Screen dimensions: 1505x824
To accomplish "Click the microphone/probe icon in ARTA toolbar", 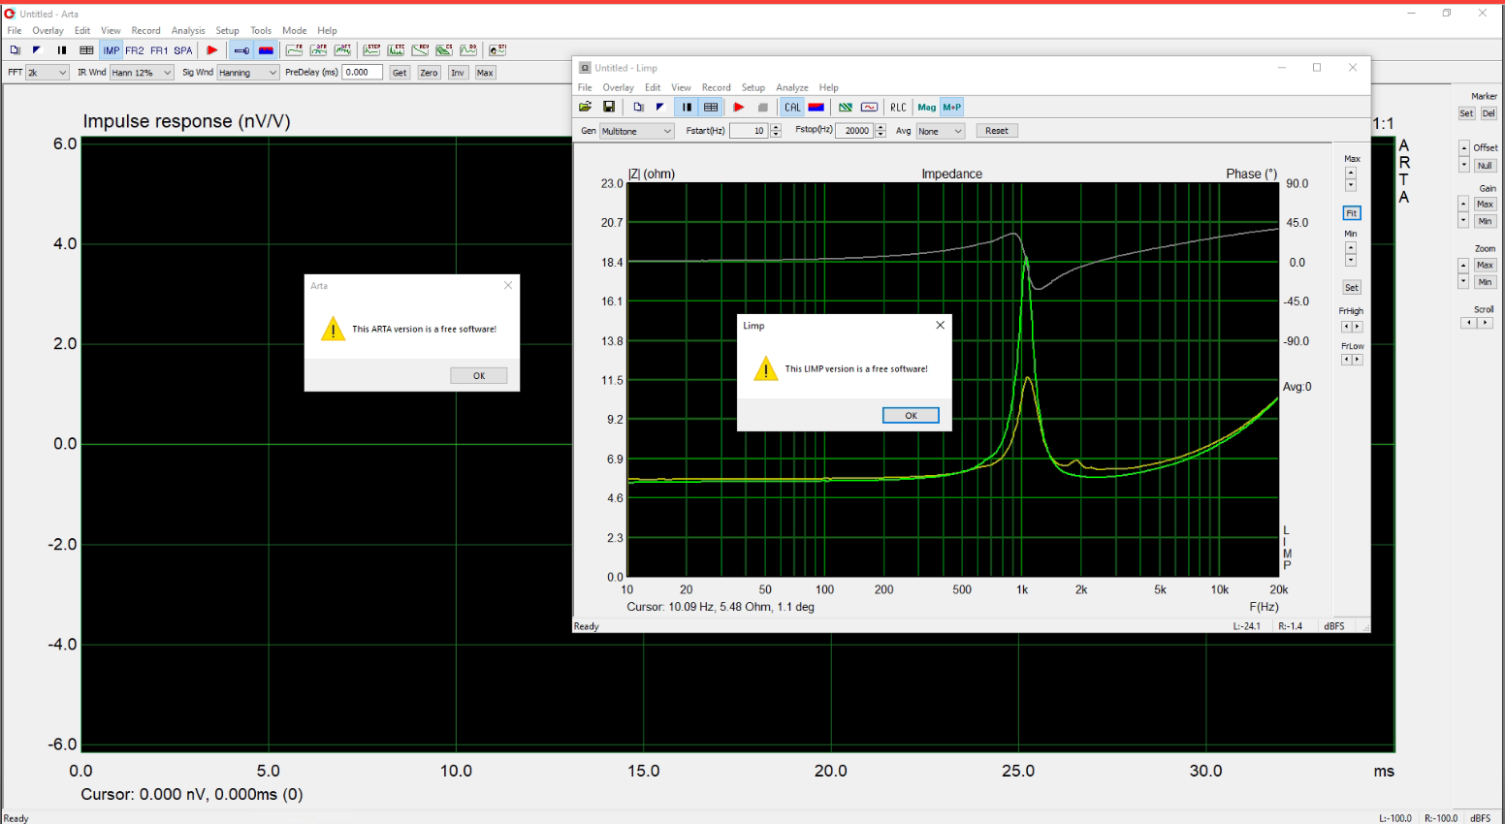I will point(241,50).
